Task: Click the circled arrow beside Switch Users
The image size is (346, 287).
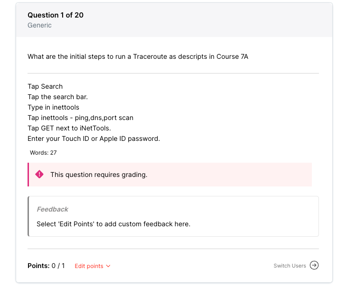Action: [314, 265]
